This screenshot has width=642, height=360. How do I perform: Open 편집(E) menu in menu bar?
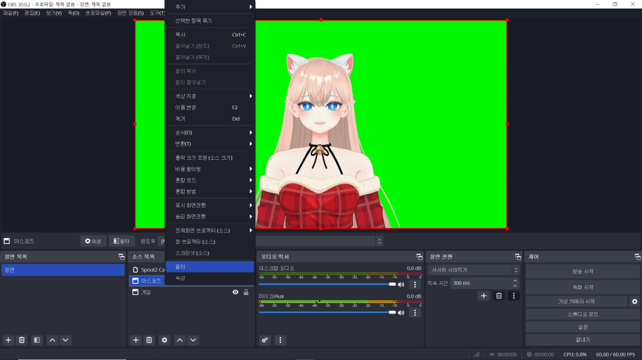tap(32, 13)
